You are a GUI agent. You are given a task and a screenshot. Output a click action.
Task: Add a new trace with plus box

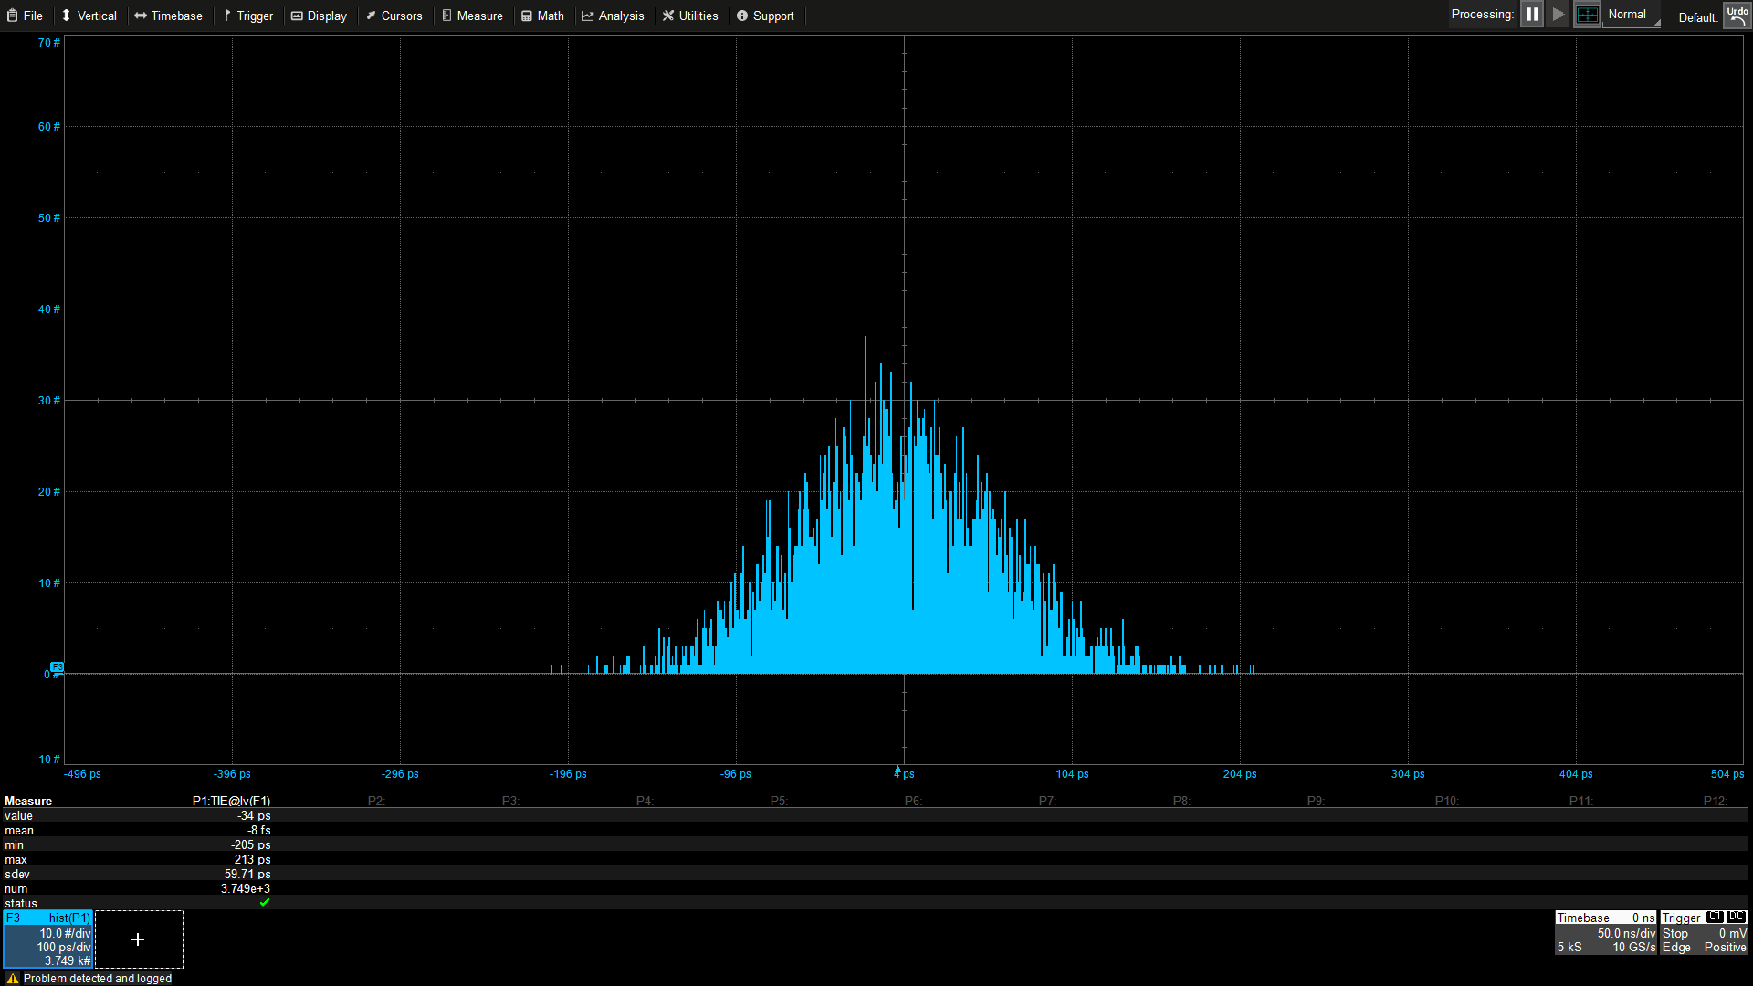(138, 939)
